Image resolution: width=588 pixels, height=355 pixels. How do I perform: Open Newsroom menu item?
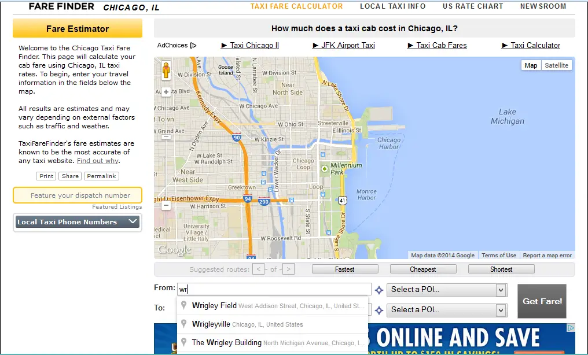coord(543,6)
